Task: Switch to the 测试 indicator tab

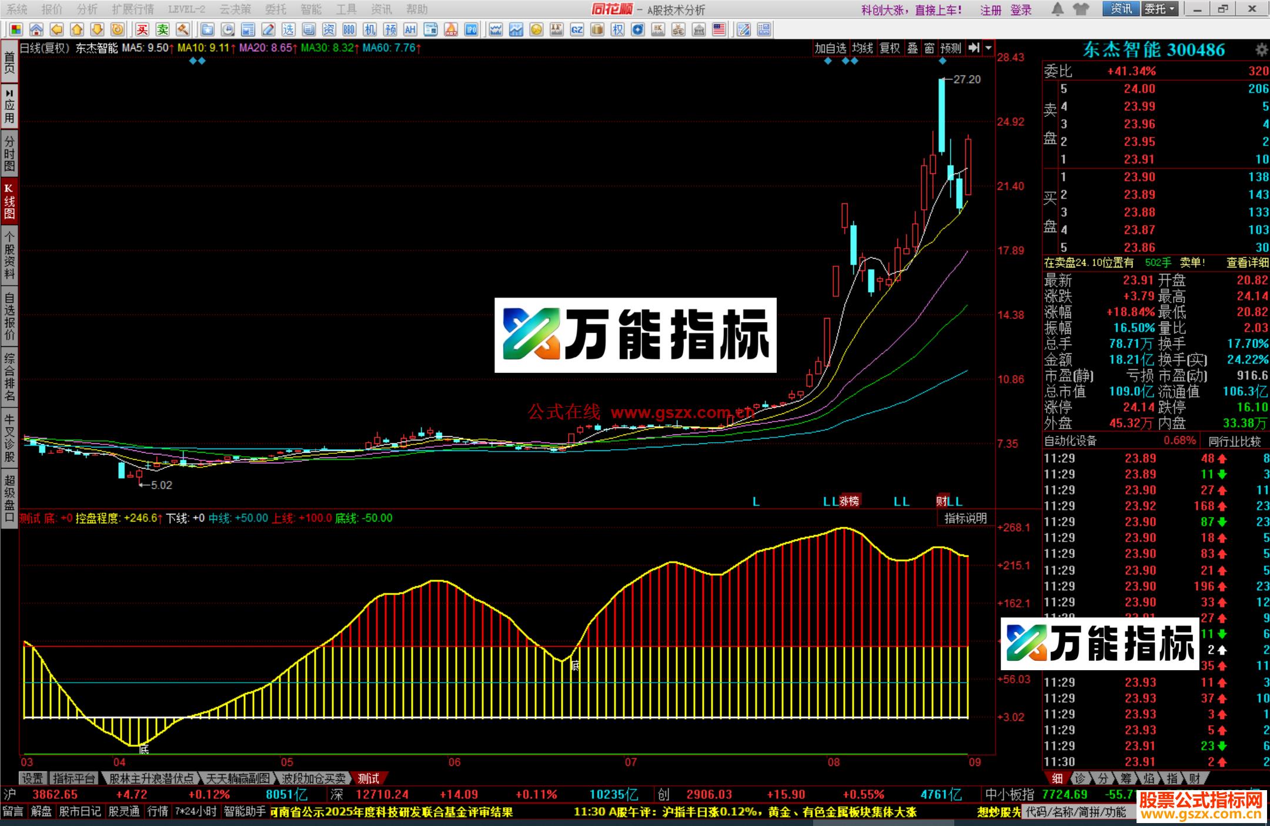Action: [368, 778]
